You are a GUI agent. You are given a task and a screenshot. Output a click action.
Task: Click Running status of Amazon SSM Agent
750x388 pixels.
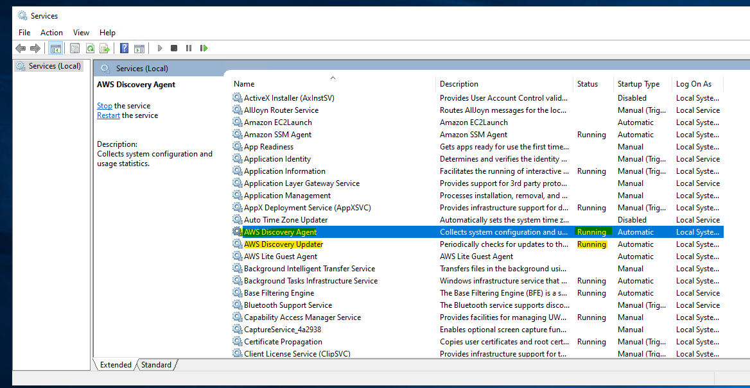[x=591, y=135]
